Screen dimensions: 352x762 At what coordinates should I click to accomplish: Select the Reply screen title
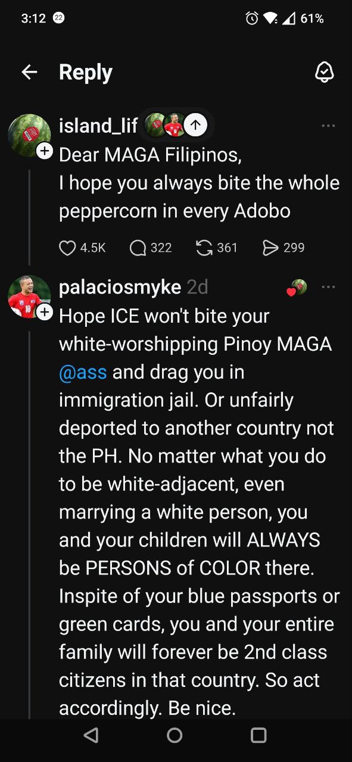pos(85,71)
